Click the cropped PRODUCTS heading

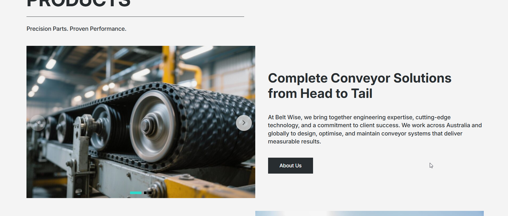click(x=79, y=3)
